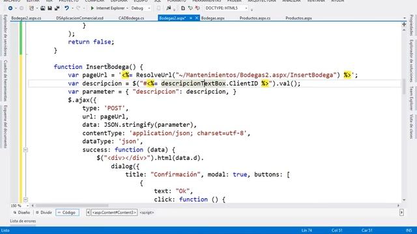Open the Team Explorer side panel
Image resolution: width=417 pixels, height=234 pixels.
click(x=411, y=98)
